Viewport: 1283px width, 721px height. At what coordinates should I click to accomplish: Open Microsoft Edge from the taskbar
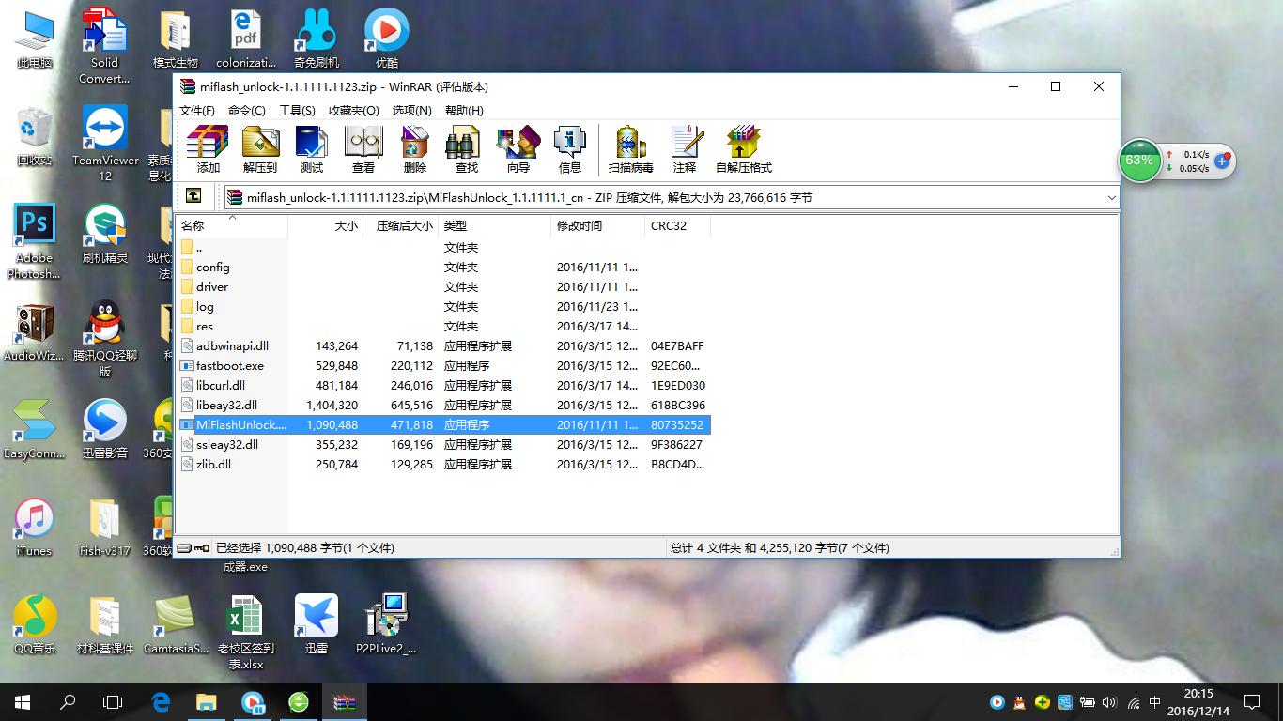161,701
